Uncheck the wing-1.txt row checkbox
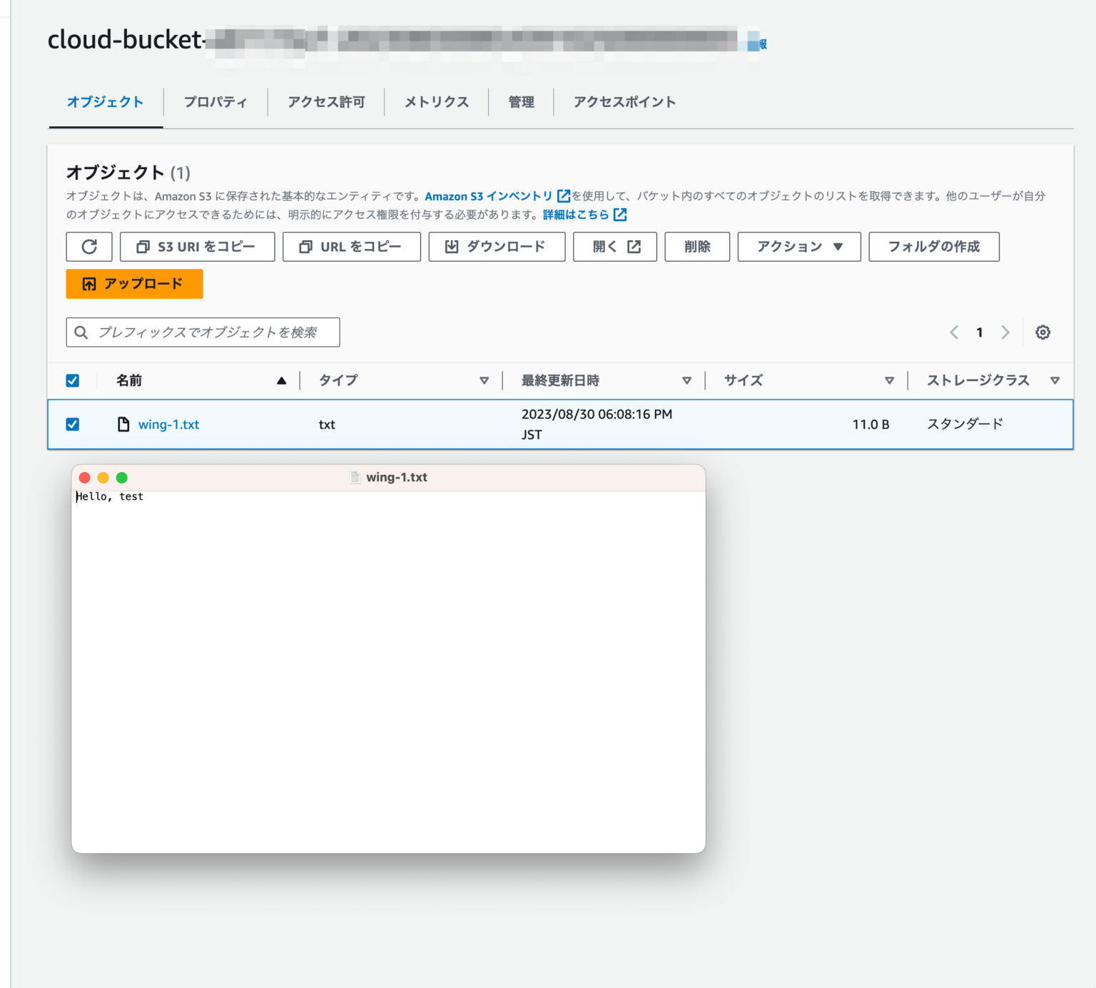Image resolution: width=1096 pixels, height=988 pixels. [72, 424]
